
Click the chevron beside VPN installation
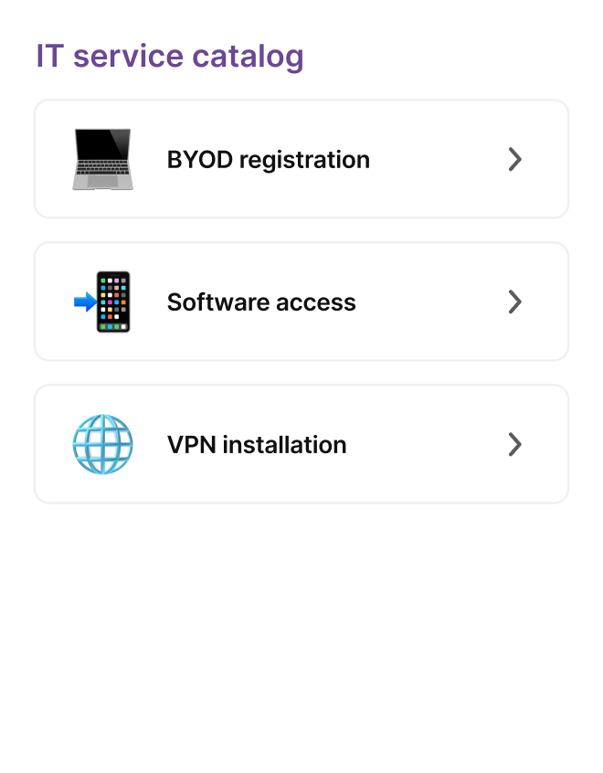[x=514, y=445]
